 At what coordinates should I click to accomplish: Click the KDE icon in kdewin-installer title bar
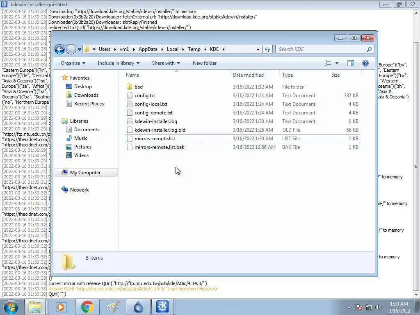pos(4,4)
